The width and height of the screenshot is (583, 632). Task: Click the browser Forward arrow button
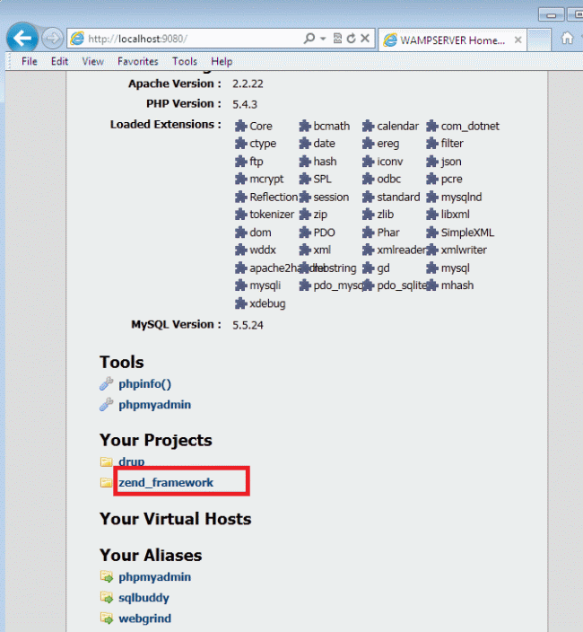pyautogui.click(x=52, y=39)
